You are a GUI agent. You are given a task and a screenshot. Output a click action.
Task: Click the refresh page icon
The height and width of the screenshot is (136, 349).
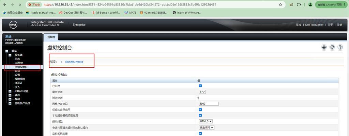tap(332, 47)
